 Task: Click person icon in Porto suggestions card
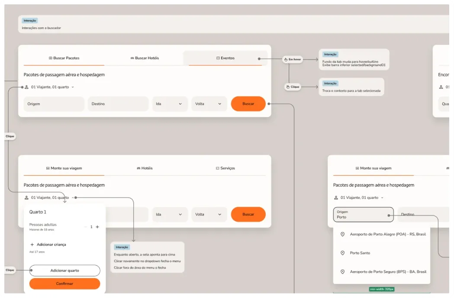[336, 198]
